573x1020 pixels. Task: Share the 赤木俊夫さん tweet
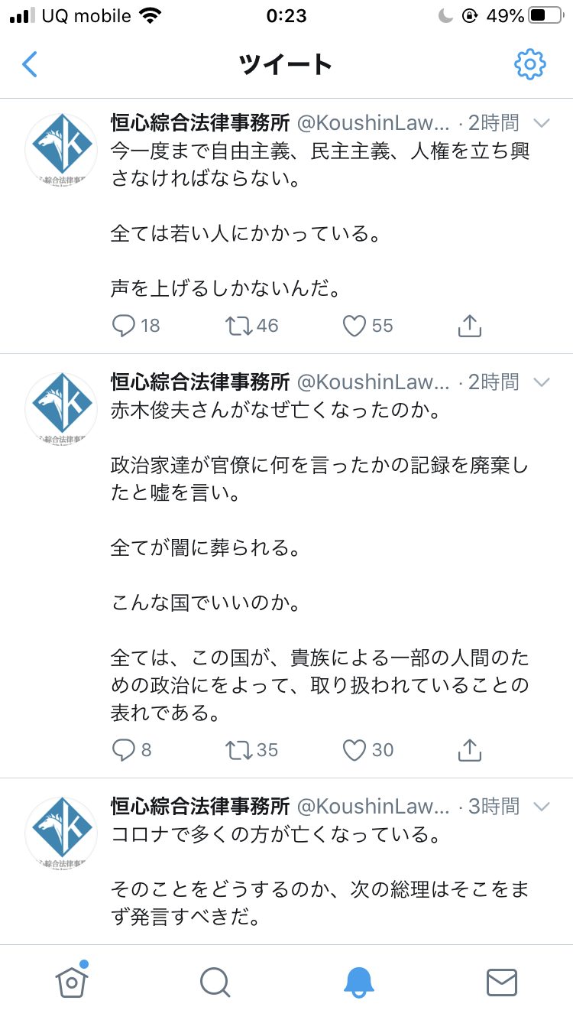click(x=469, y=750)
